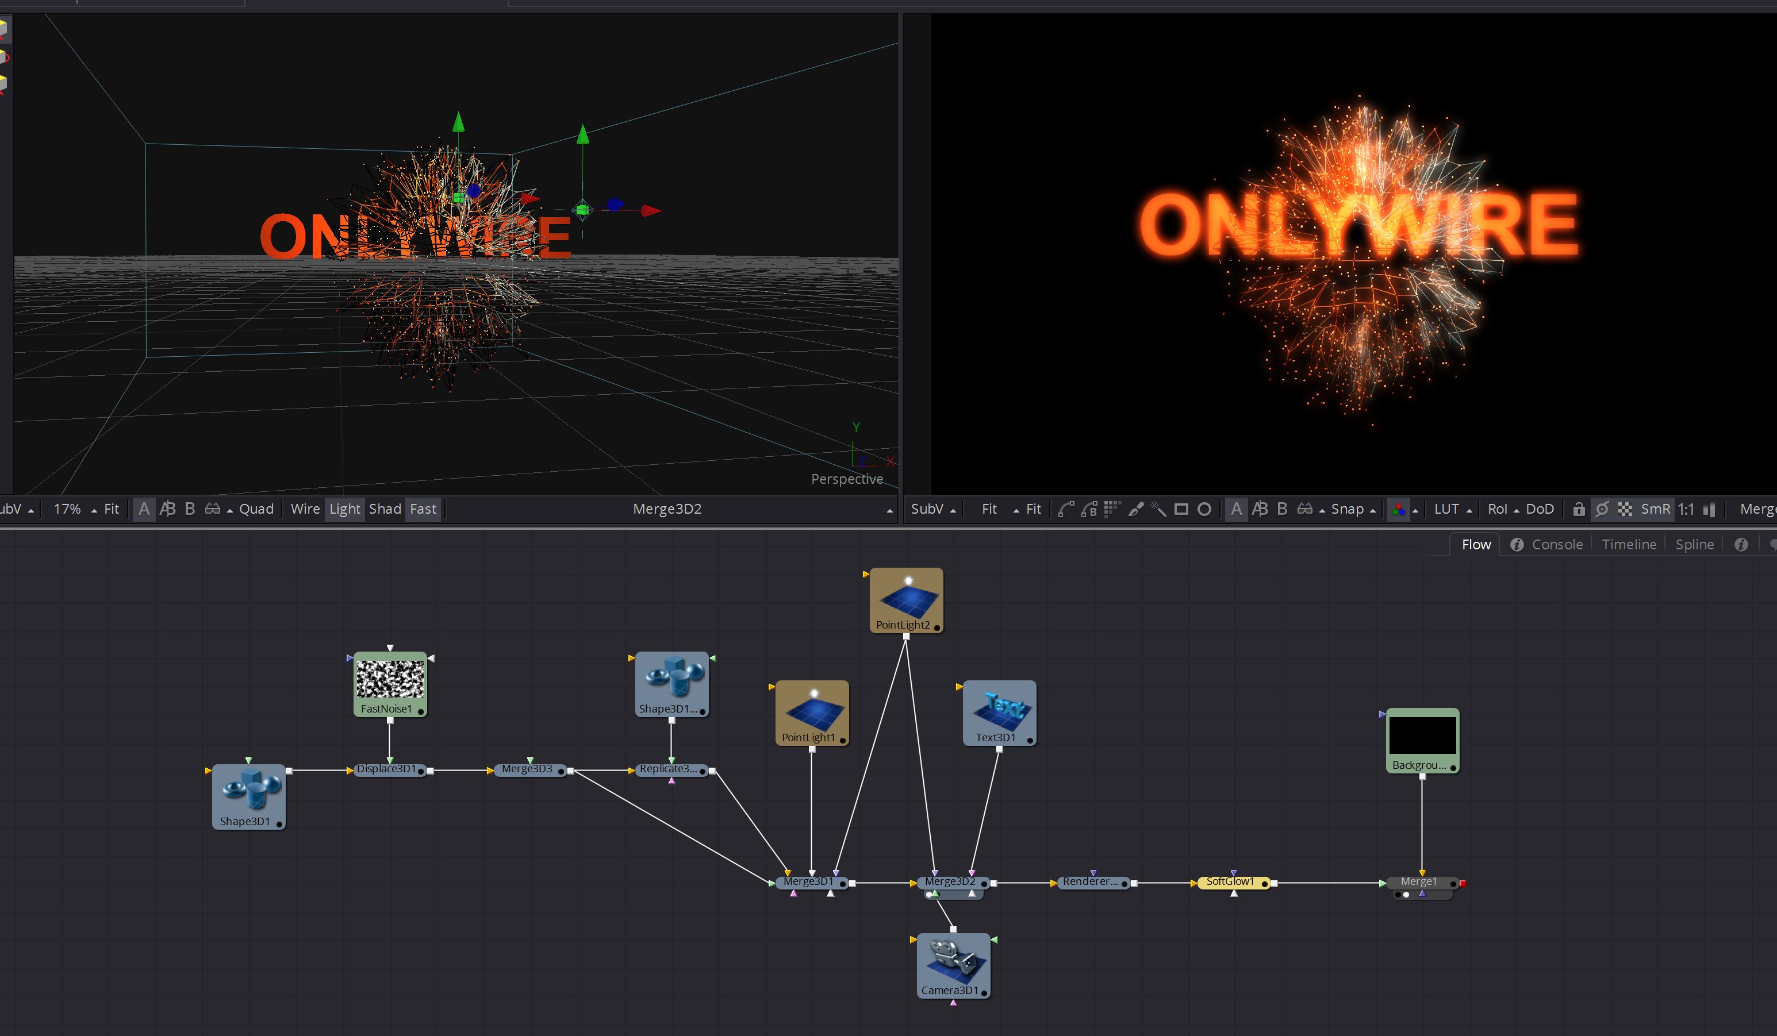Select the SoftGlow1 node
Screen dimensions: 1777x1036
point(1233,883)
